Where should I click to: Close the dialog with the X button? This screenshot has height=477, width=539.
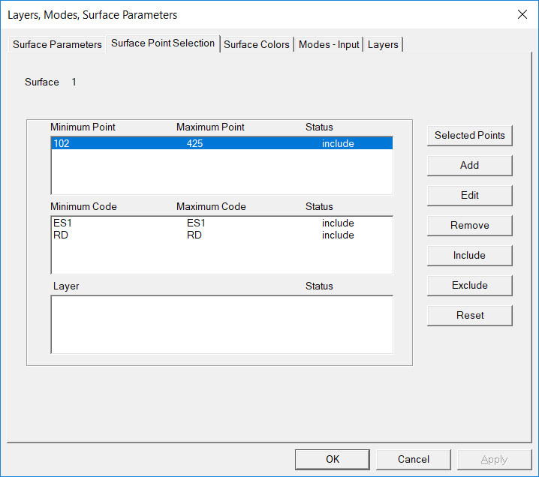(522, 14)
